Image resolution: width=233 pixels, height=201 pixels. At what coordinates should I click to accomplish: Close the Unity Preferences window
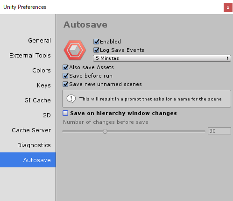[x=228, y=7]
